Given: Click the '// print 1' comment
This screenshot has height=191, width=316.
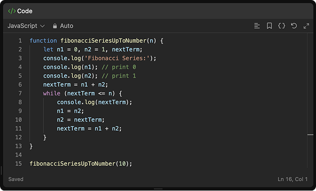Looking at the screenshot, I should (119, 76).
